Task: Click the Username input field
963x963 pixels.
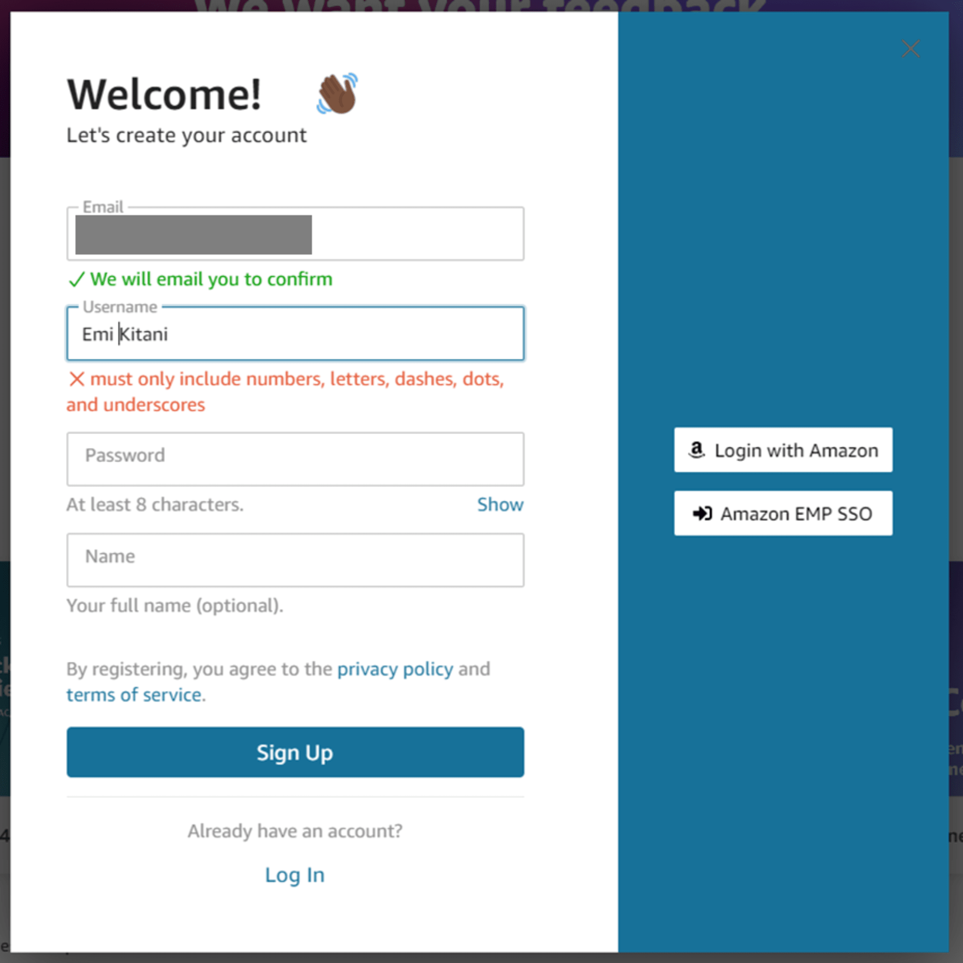Action: (296, 333)
